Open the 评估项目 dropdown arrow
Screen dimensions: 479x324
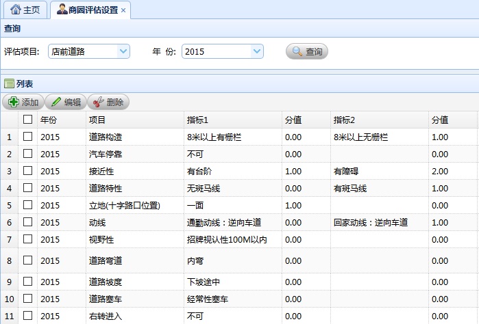(123, 51)
